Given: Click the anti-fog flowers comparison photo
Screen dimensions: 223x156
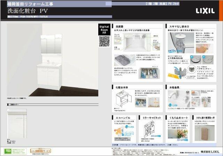Looking at the screenshot, I should coord(178,134).
